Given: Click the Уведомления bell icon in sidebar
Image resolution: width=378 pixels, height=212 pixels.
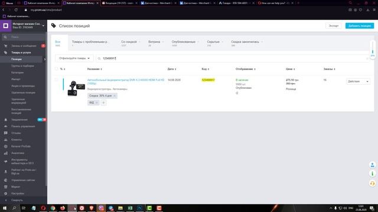Looking at the screenshot, I should click(5, 120).
